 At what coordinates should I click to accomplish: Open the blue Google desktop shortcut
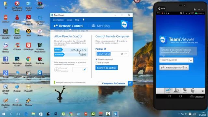[x=6, y=74]
